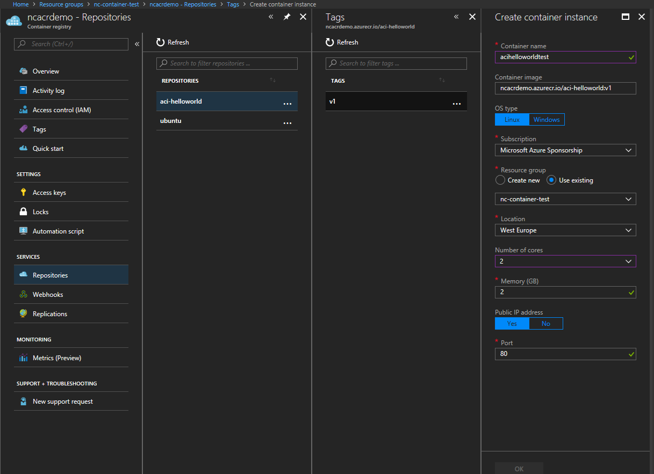Open Overview in the registry menu
Screen dimensions: 654x474
(71, 71)
